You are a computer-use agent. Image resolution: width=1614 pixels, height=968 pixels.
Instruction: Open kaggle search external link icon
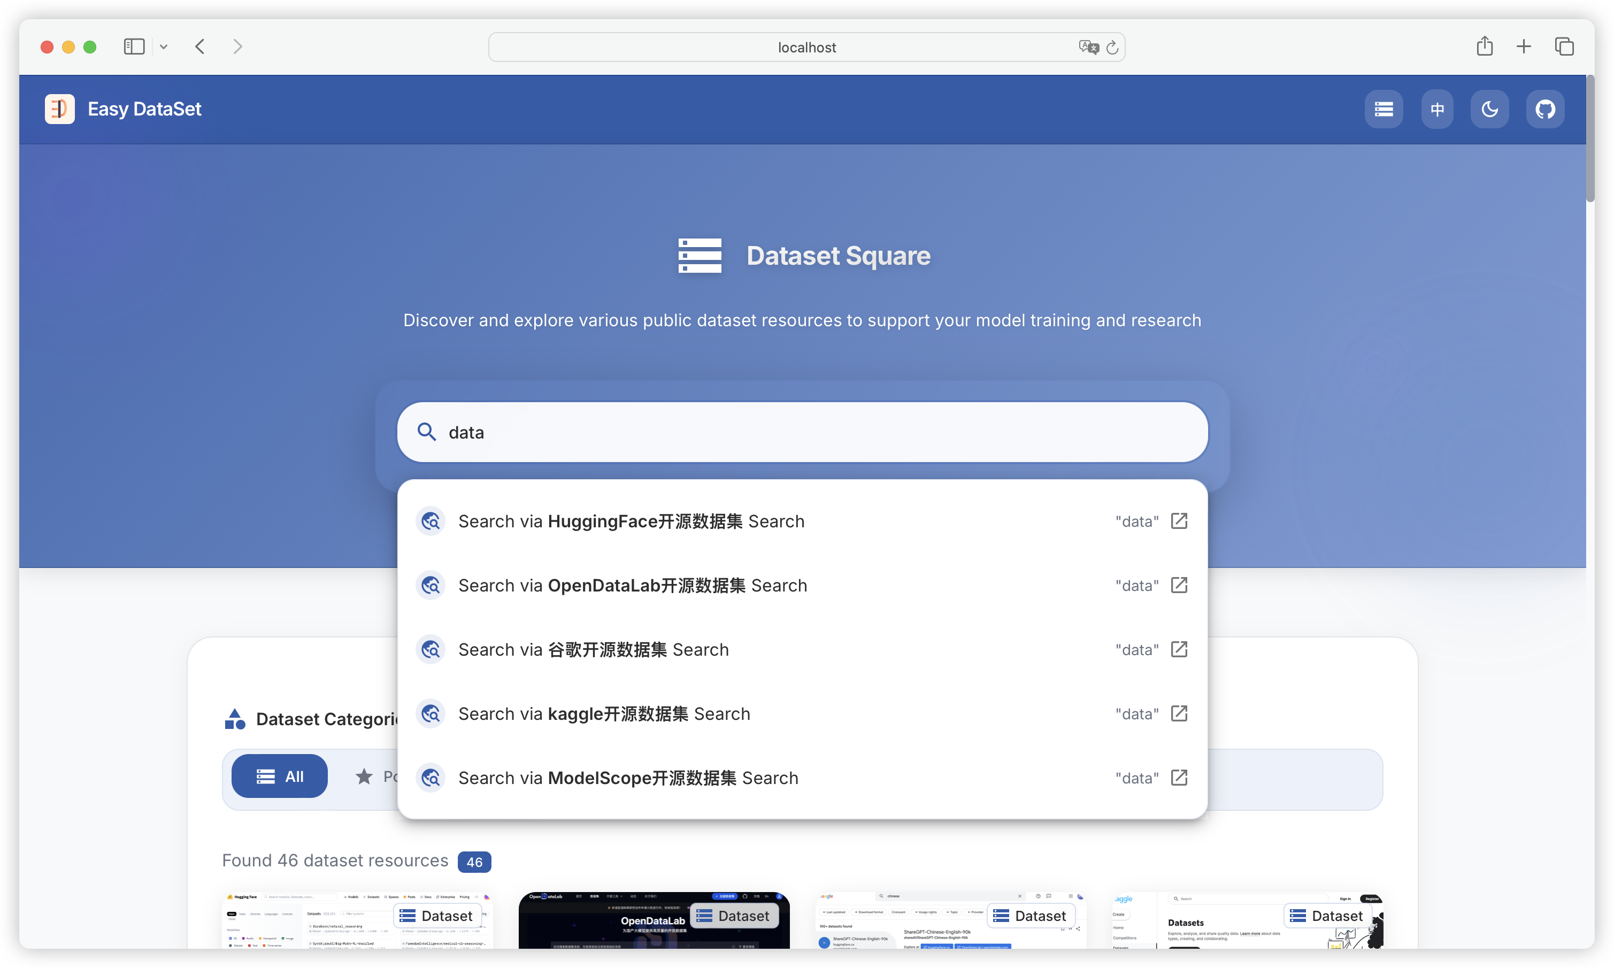[1178, 713]
